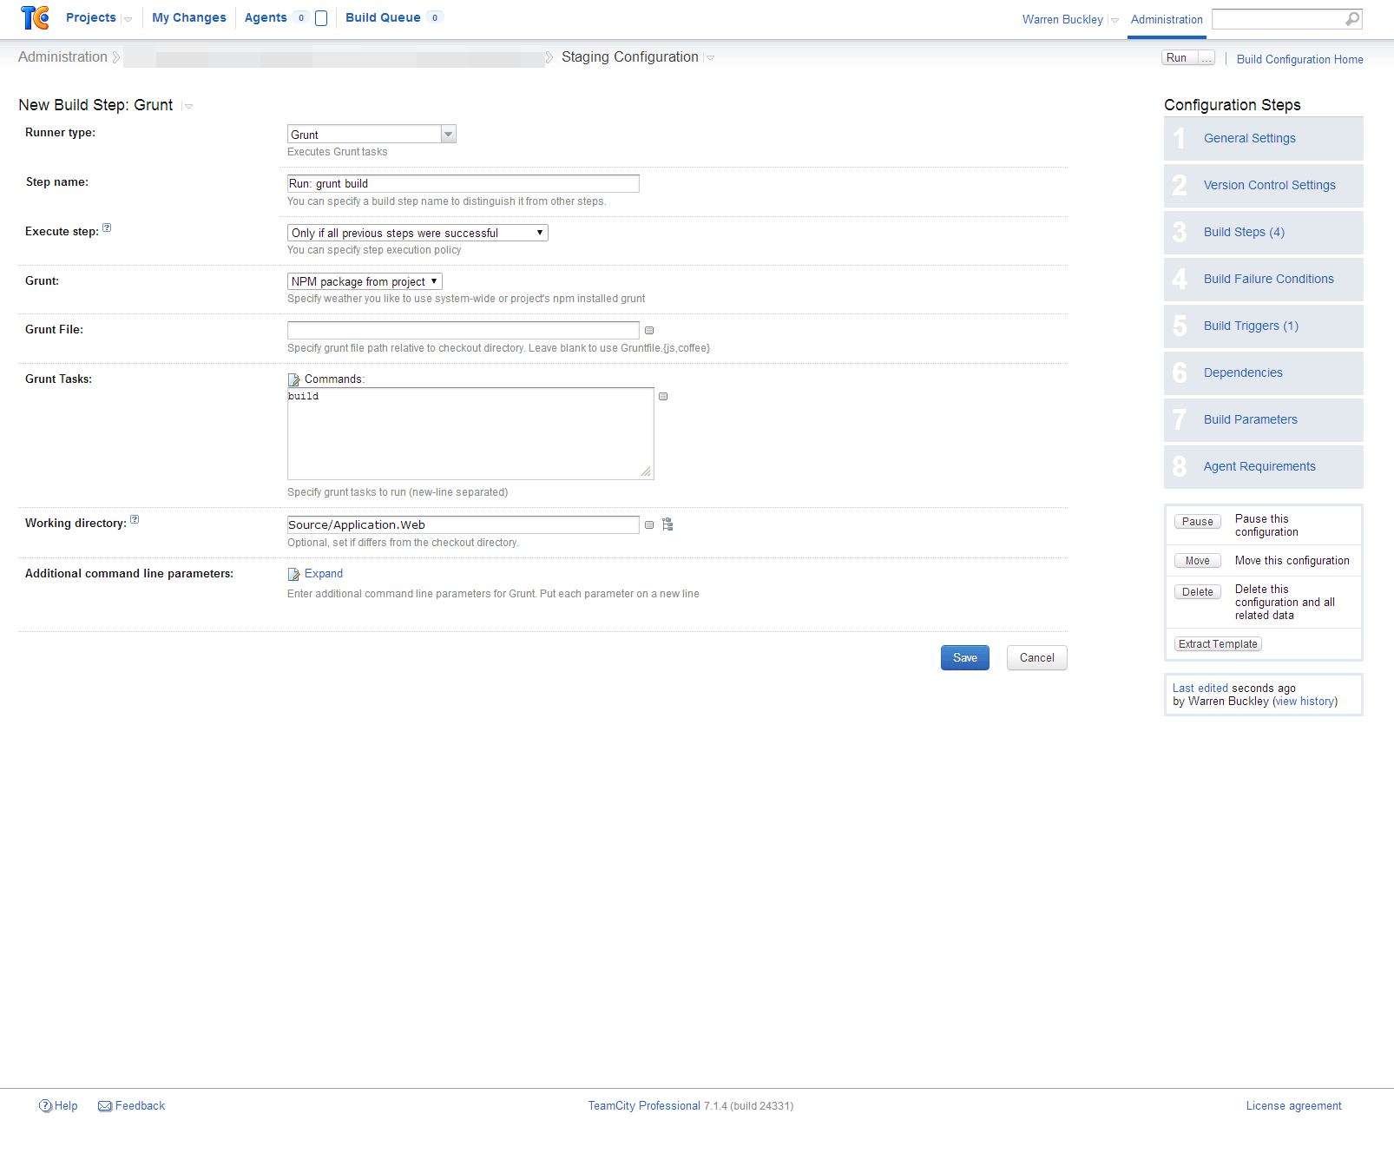
Task: Click the TeamCity logo icon
Action: 35,17
